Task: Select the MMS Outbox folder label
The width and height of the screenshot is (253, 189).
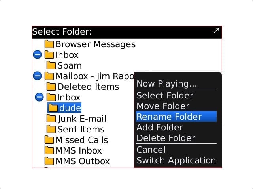Action: coord(83,161)
